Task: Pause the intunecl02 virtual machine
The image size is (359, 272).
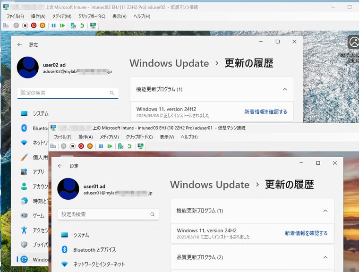Action: tap(53, 25)
